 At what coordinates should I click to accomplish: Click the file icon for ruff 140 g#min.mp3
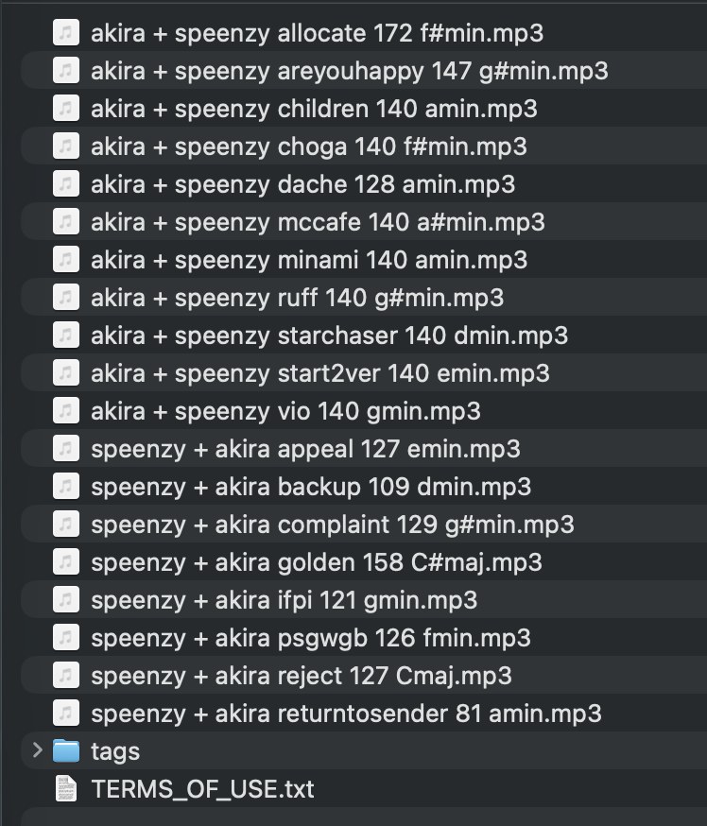click(x=66, y=298)
